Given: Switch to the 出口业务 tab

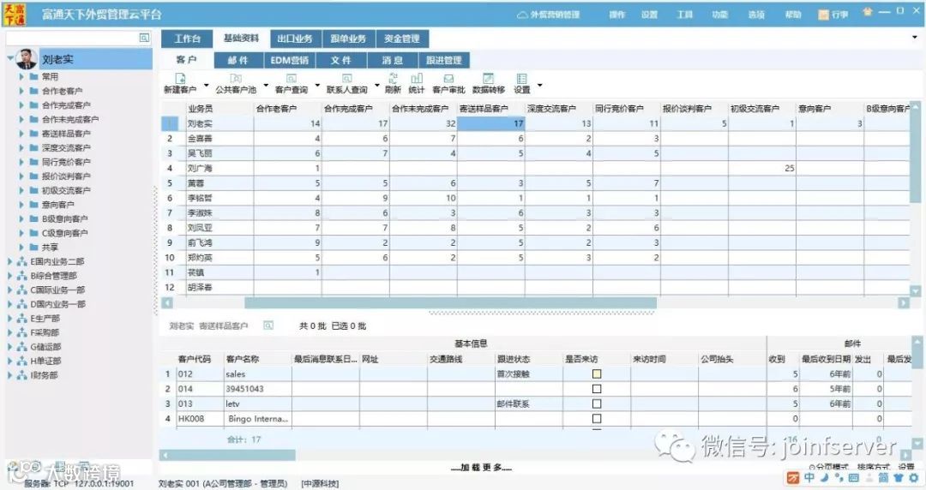Looking at the screenshot, I should tap(295, 39).
